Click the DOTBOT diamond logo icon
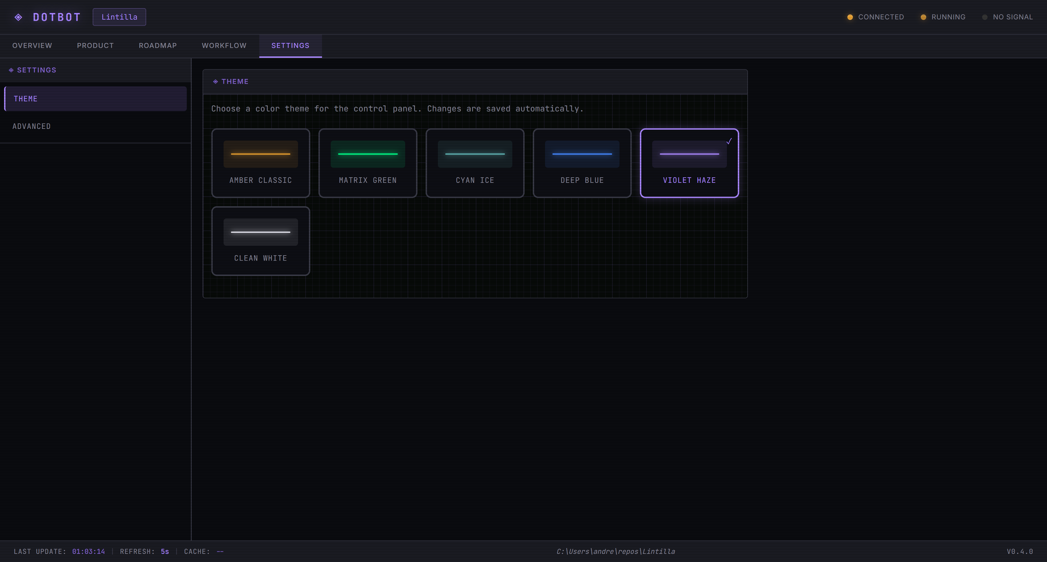The height and width of the screenshot is (562, 1047). 18,17
